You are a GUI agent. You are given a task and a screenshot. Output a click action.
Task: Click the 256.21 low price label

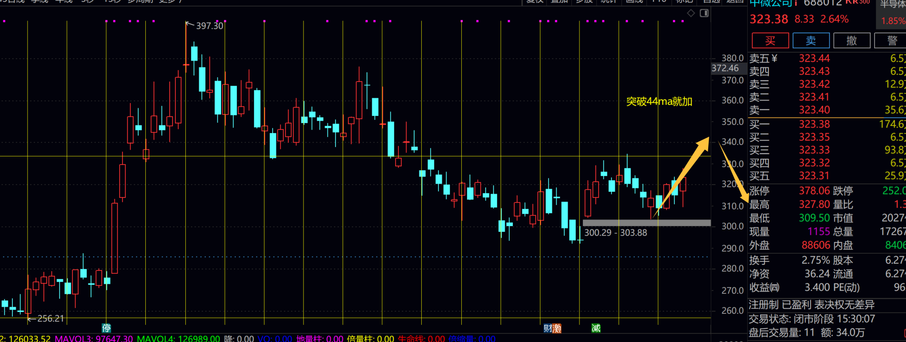tap(50, 319)
